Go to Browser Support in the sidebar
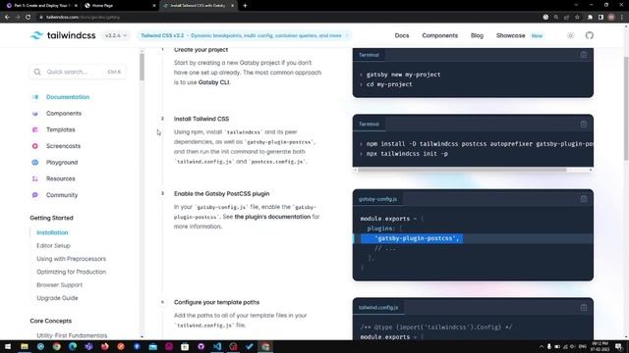 59,285
